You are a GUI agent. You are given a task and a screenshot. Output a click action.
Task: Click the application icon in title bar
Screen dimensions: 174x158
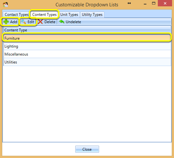[x=5, y=5]
